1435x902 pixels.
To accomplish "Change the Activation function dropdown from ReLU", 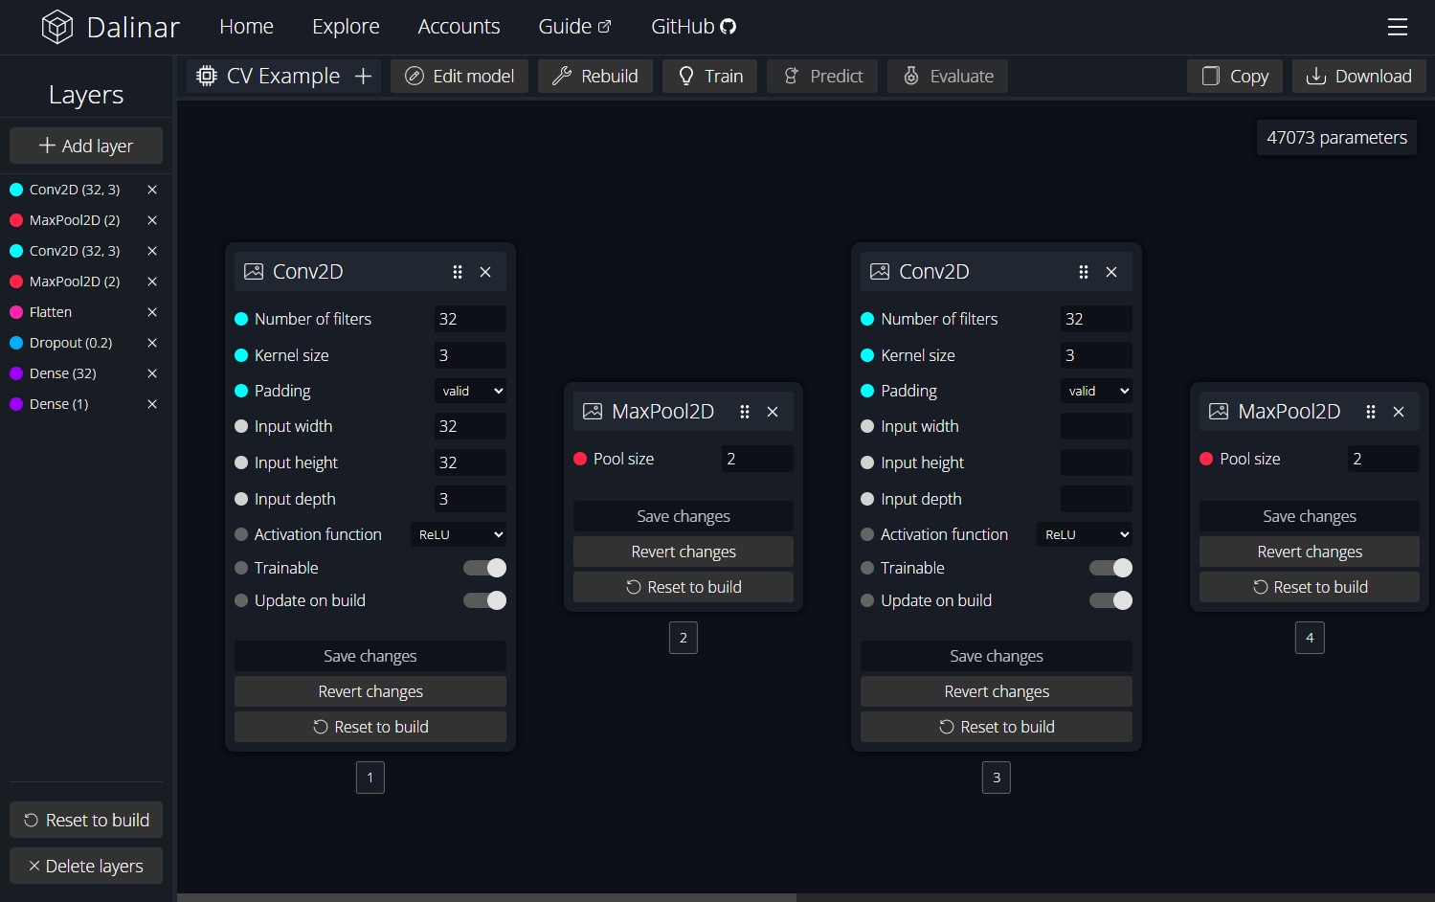I will coord(459,534).
